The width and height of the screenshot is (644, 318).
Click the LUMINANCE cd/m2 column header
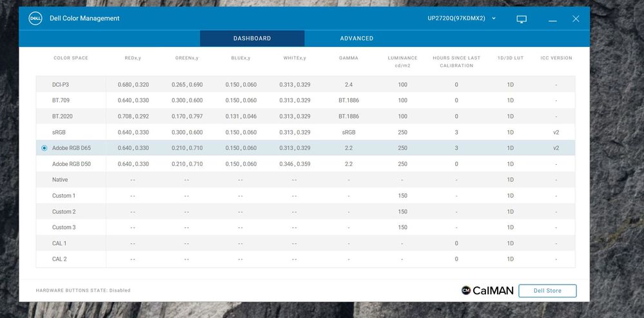(x=402, y=62)
